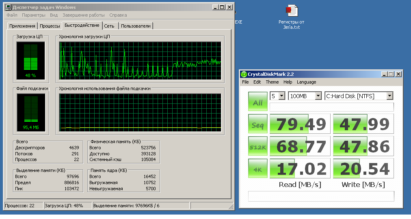Click the Хронология загрузки ЦП graph
The image size is (411, 219).
point(140,61)
